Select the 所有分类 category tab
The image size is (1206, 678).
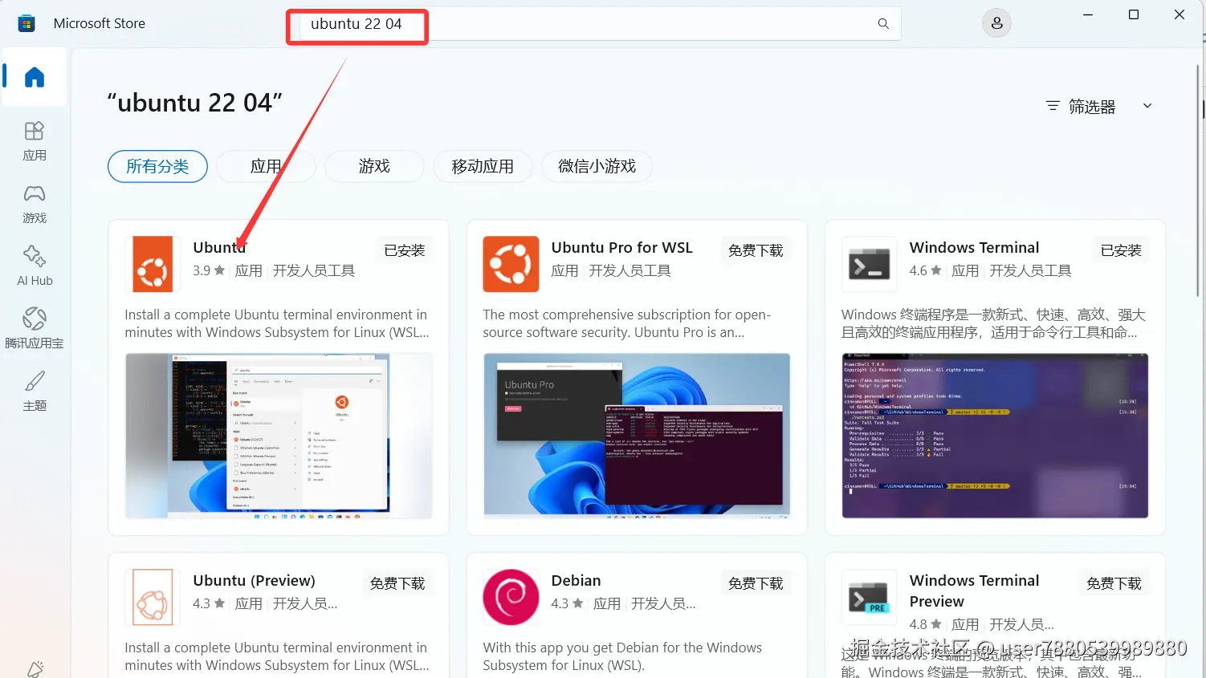pos(157,166)
